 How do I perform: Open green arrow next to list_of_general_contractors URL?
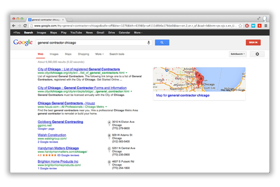click(126, 73)
